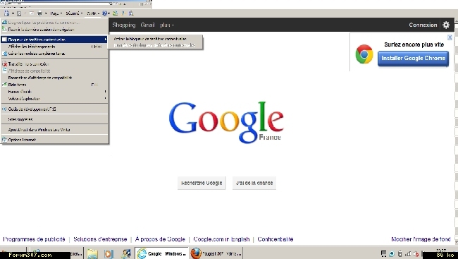This screenshot has width=458, height=259.
Task: Open the Print icon dropdown arrow
Action: coord(46,13)
